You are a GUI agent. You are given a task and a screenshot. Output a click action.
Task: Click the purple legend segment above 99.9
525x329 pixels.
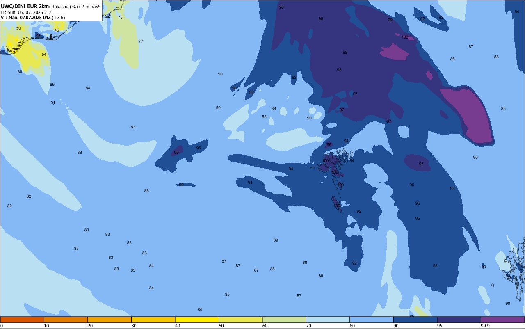click(x=502, y=320)
